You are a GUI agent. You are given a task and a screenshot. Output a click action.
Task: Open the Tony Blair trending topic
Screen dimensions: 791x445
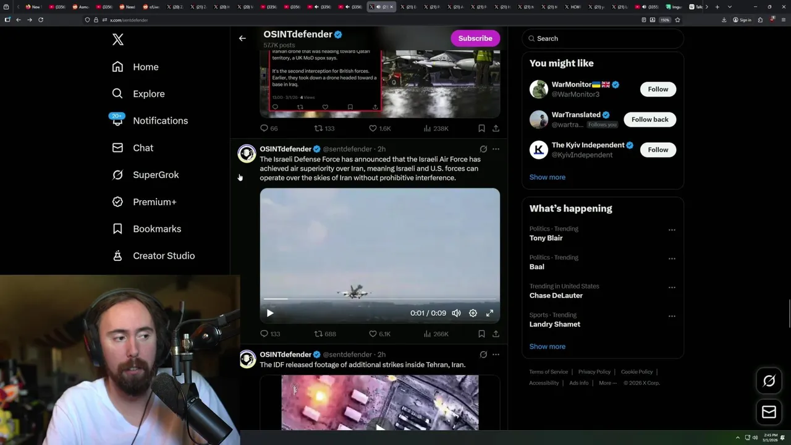(546, 238)
